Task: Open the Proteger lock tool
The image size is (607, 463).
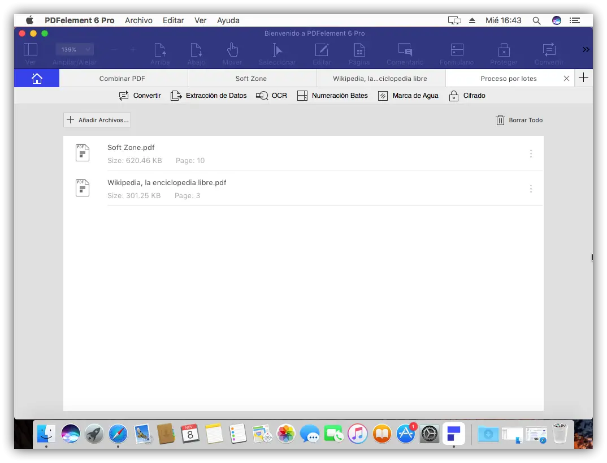Action: 504,50
